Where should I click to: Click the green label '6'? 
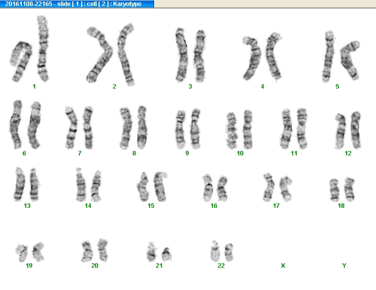(24, 153)
